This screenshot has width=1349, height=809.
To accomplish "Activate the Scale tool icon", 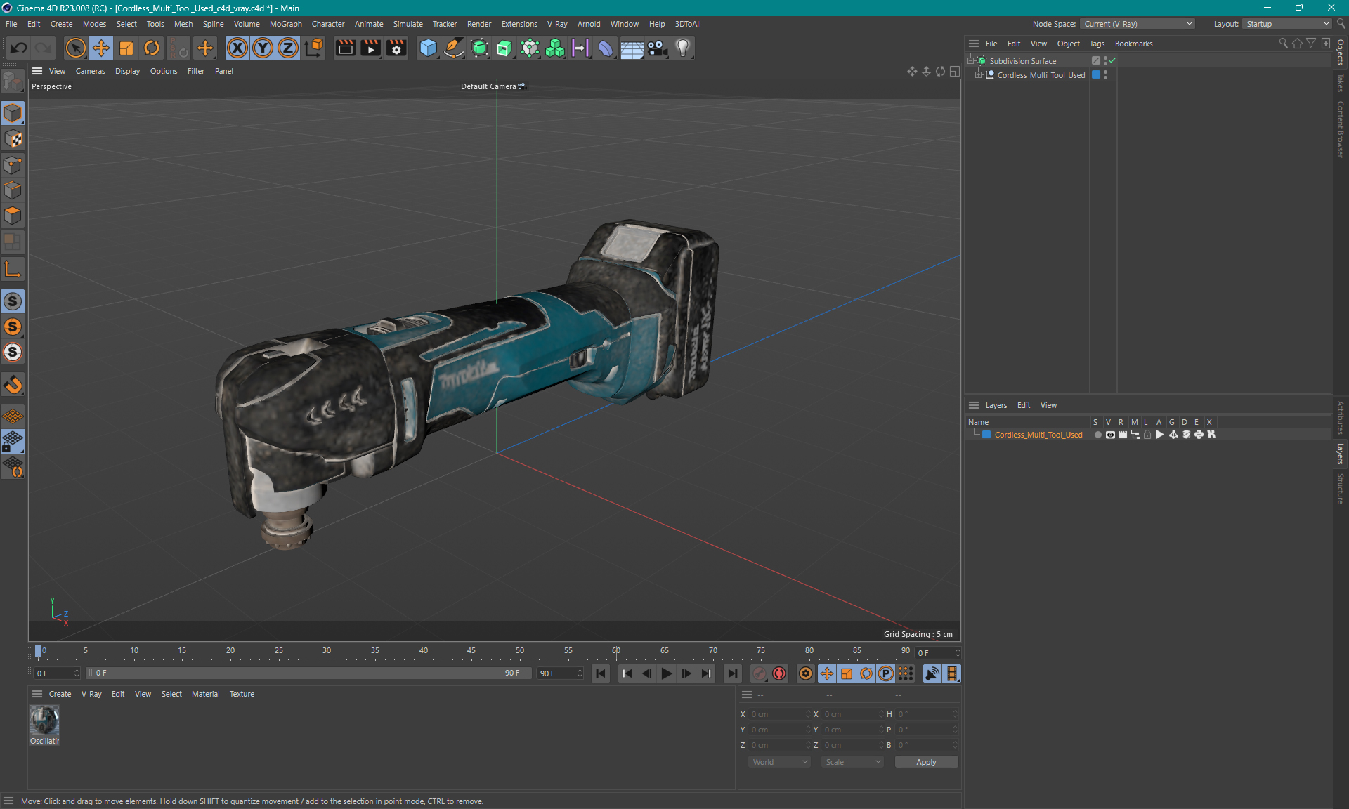I will (126, 48).
